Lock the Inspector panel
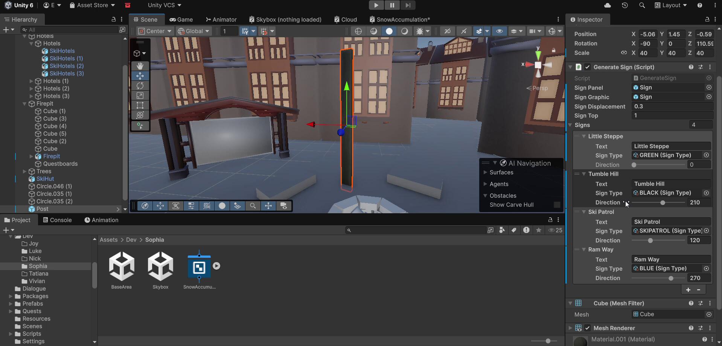 coord(707,19)
